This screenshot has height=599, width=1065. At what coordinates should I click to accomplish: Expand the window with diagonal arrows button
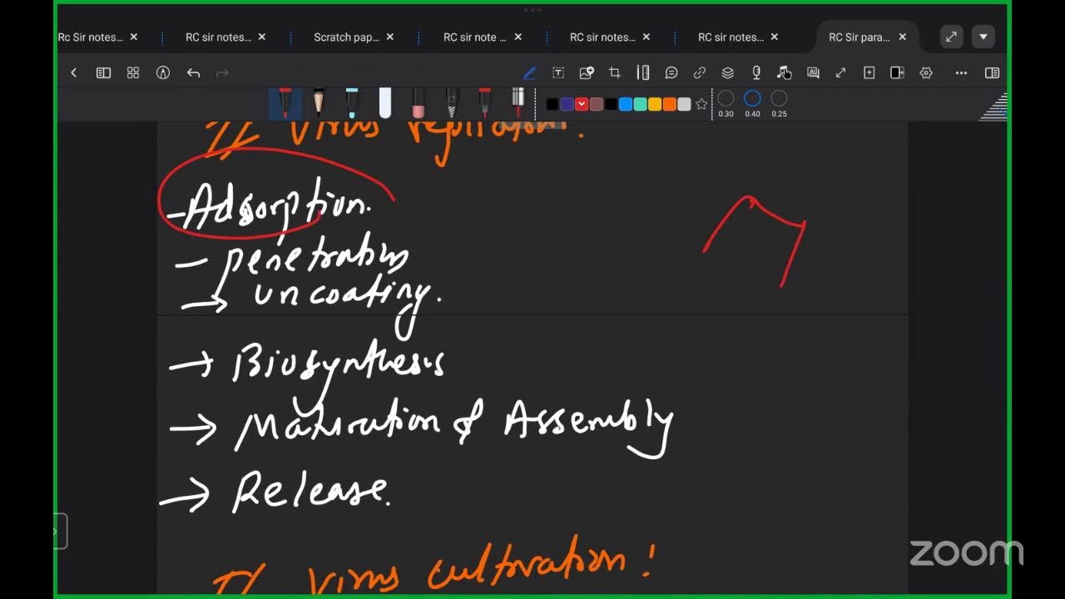click(951, 37)
